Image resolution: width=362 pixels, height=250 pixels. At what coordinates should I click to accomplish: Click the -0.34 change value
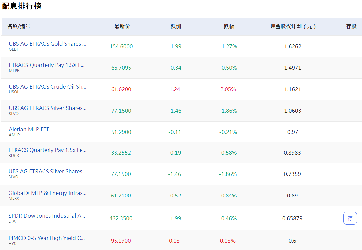tap(175, 68)
